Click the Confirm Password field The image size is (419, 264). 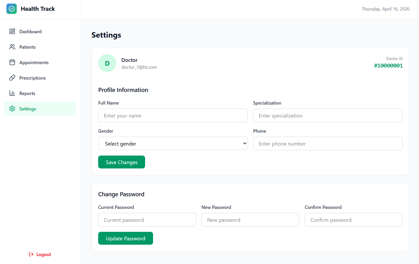point(353,220)
